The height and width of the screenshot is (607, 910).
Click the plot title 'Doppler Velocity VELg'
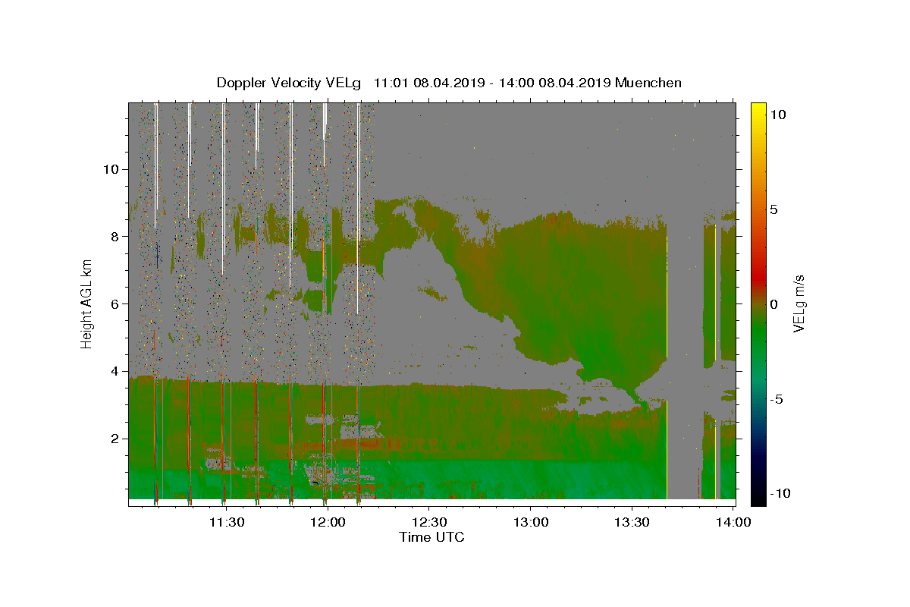click(289, 83)
